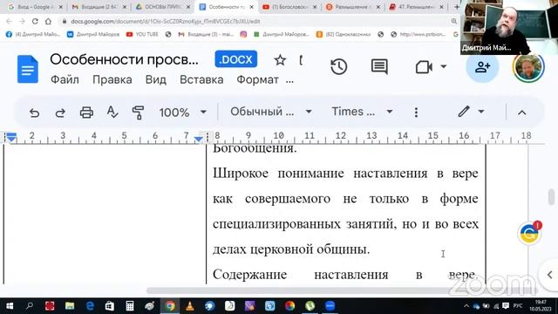Open VLC from the taskbar
This screenshot has width=558, height=314.
tap(190, 306)
